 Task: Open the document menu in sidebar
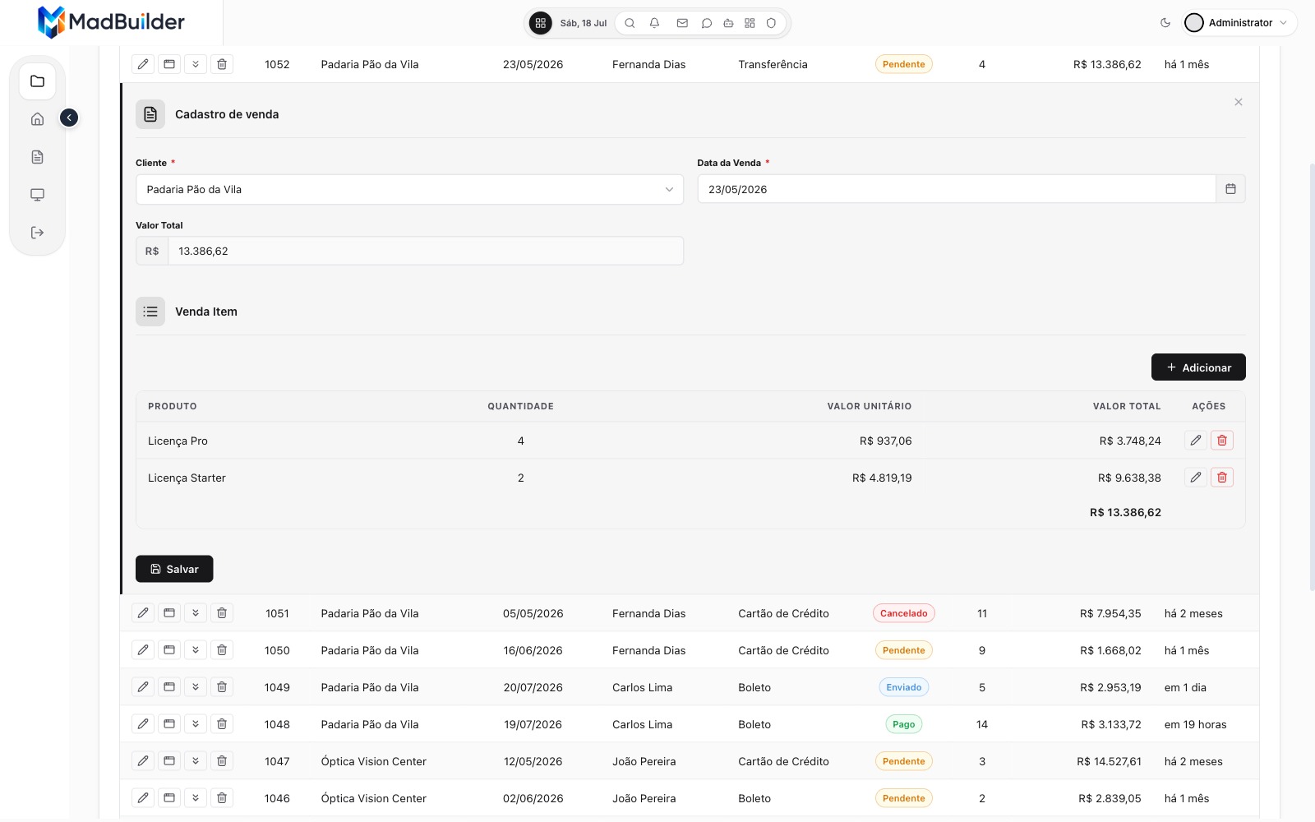click(x=37, y=157)
